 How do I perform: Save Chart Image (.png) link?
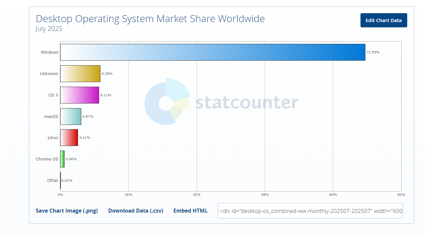tap(67, 211)
